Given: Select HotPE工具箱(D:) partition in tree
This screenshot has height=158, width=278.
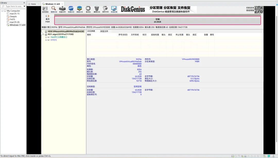Looking at the screenshot, I should tap(59, 37).
